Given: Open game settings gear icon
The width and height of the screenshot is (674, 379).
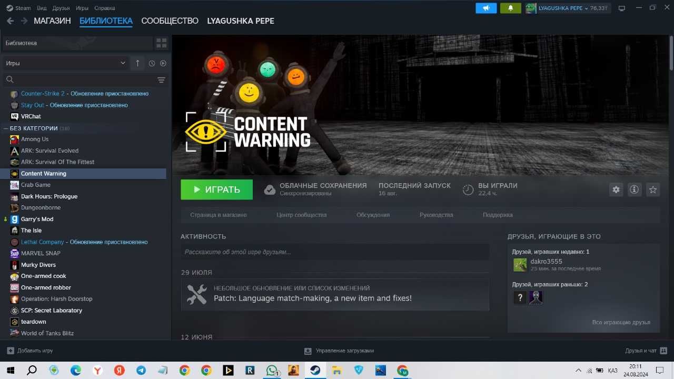Looking at the screenshot, I should pyautogui.click(x=616, y=189).
